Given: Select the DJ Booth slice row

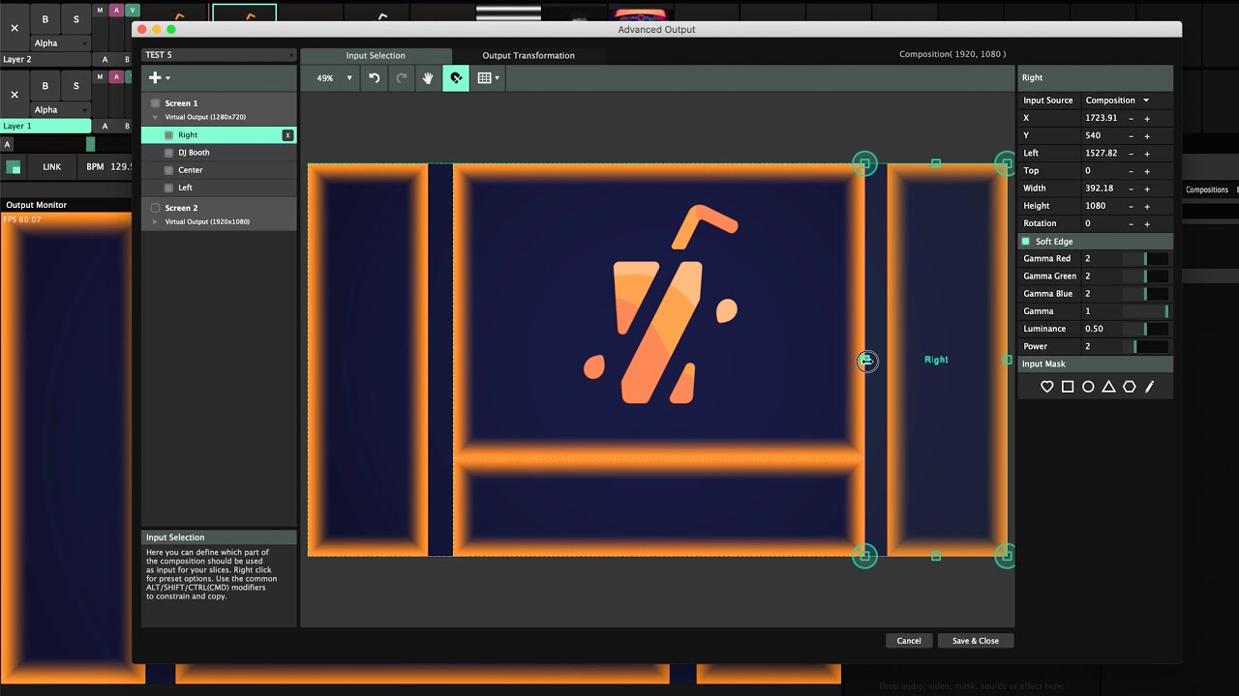Looking at the screenshot, I should (x=219, y=153).
